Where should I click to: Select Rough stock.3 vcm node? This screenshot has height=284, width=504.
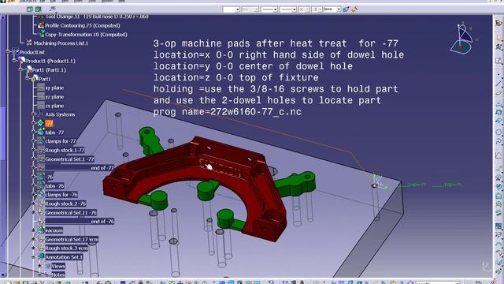pyautogui.click(x=66, y=248)
